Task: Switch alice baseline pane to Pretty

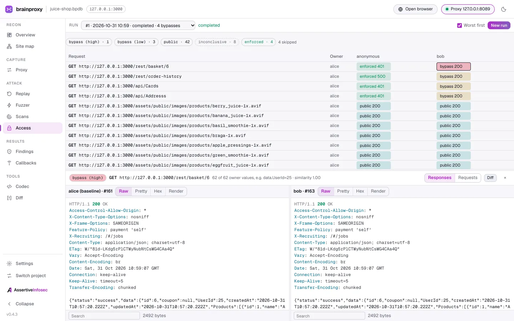Action: click(141, 192)
